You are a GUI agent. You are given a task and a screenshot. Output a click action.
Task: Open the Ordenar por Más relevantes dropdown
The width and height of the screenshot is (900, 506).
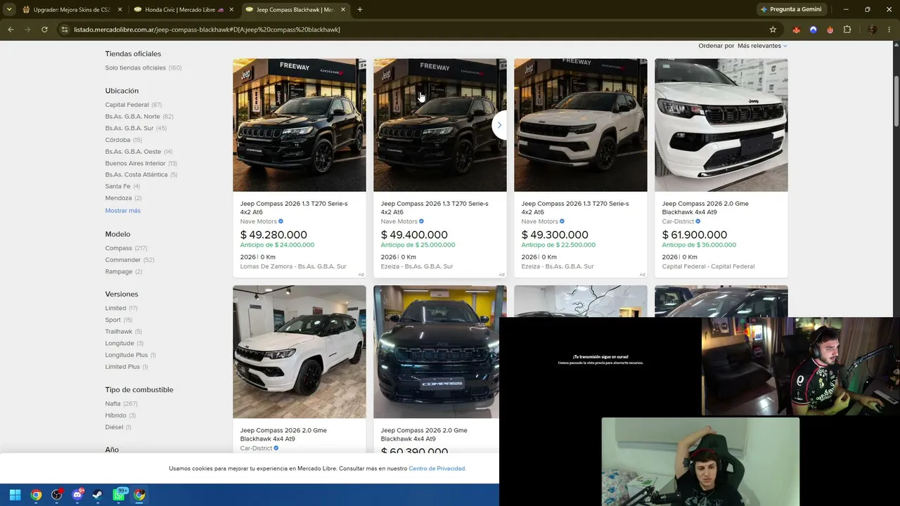tap(762, 46)
